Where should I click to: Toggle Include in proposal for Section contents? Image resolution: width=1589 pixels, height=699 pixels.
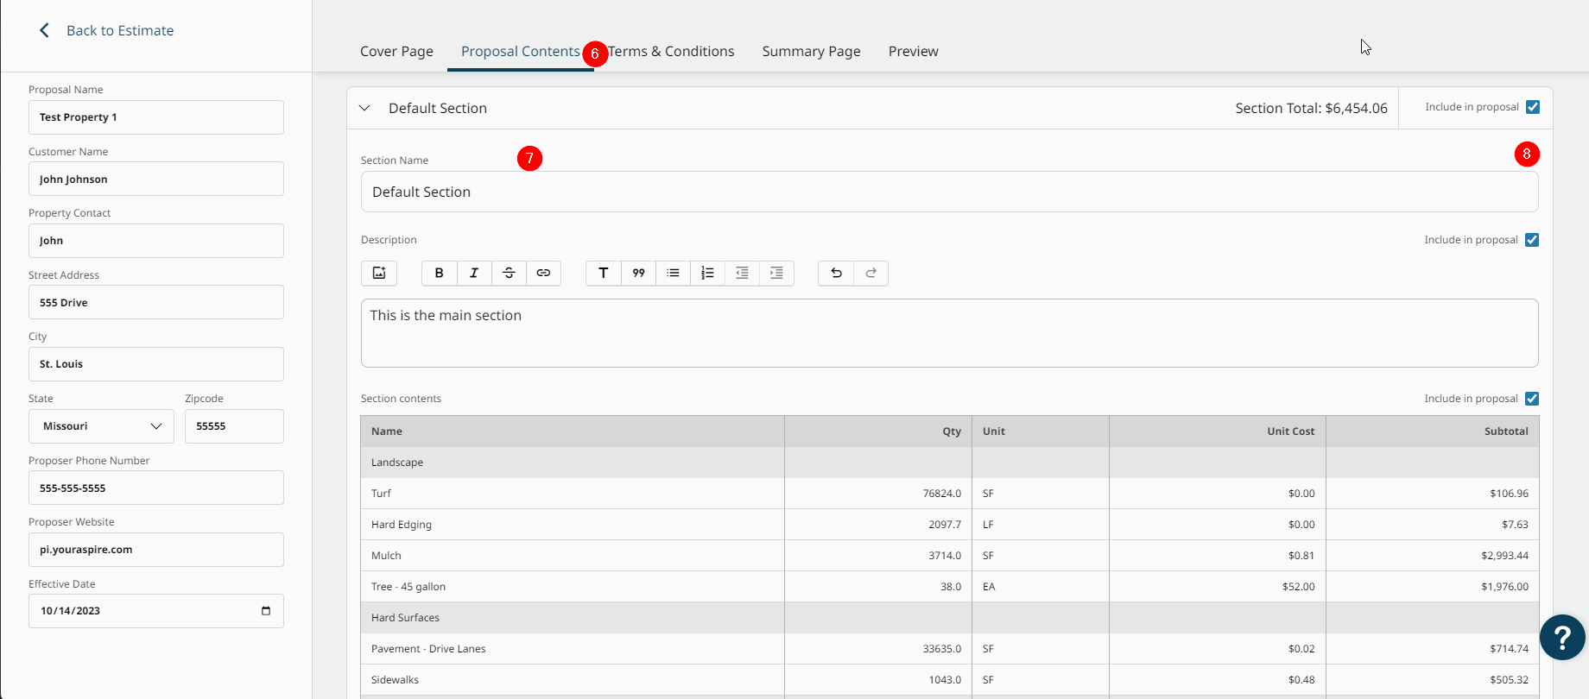coord(1532,399)
